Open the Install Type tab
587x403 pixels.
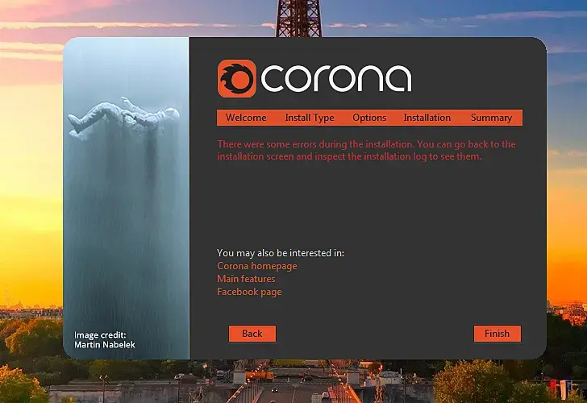tap(310, 118)
